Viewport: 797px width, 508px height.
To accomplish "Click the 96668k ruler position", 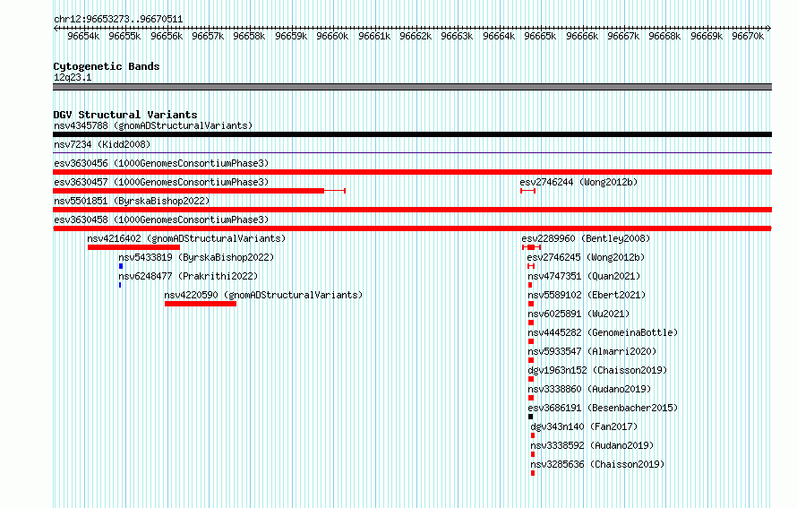I will click(664, 36).
